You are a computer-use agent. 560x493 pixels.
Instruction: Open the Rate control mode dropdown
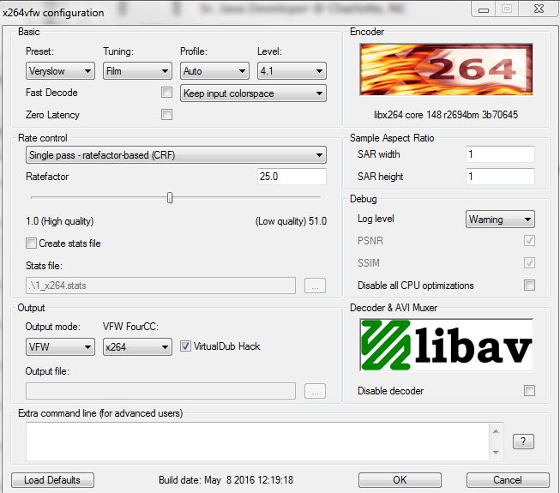tap(176, 155)
